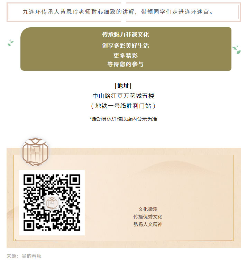Click the disclaimer 活动具体详情以店内公示为准
Screen dimensions: 247x262
(123, 119)
